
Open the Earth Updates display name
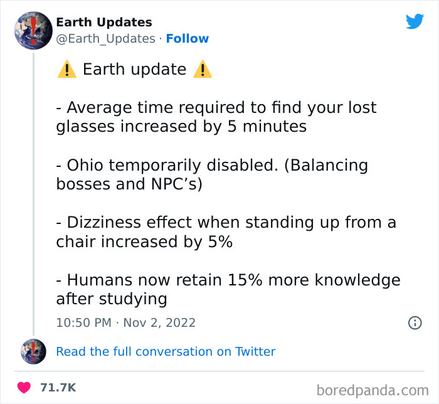(104, 22)
